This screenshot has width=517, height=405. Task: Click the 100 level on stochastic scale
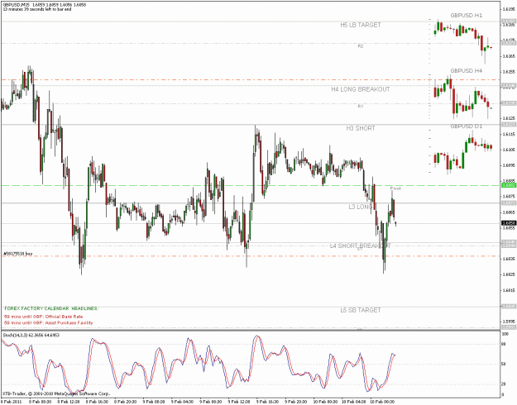click(x=505, y=334)
